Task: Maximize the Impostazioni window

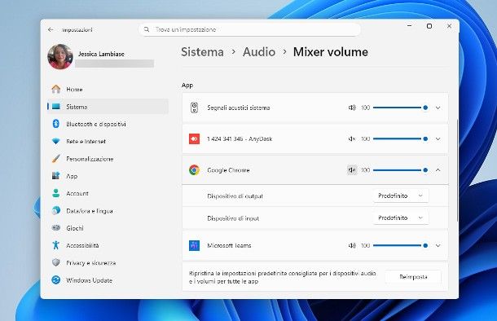Action: click(x=429, y=26)
